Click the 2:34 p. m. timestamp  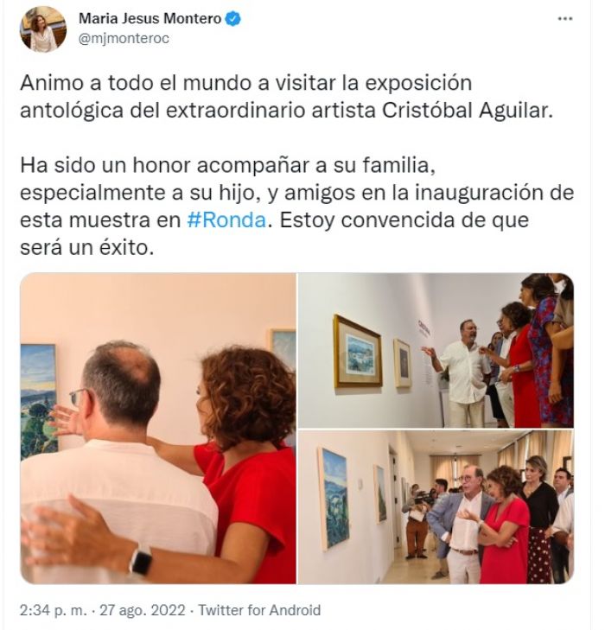pyautogui.click(x=53, y=610)
